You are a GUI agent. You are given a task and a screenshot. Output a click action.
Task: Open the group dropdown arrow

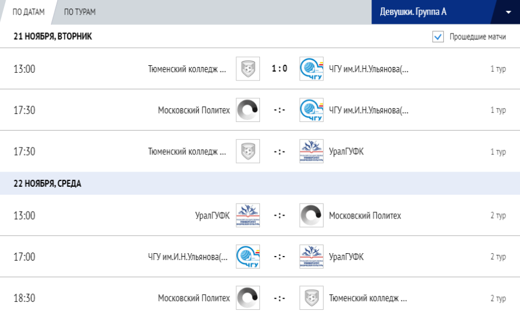tap(508, 12)
